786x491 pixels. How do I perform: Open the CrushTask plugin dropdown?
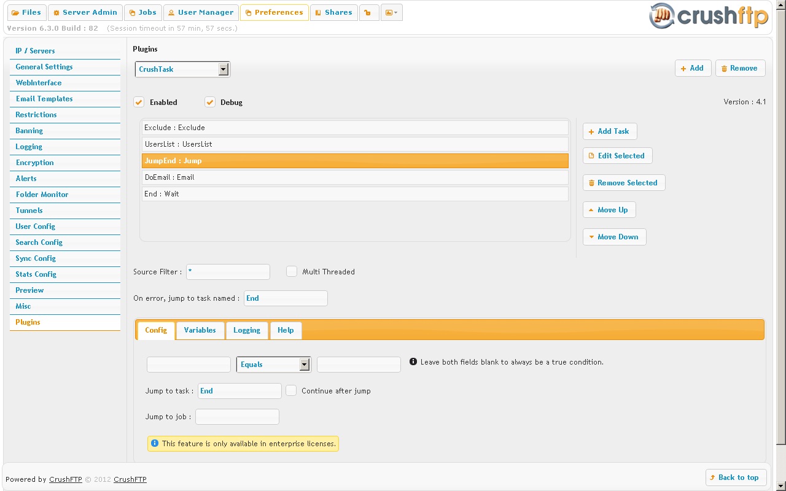click(182, 69)
